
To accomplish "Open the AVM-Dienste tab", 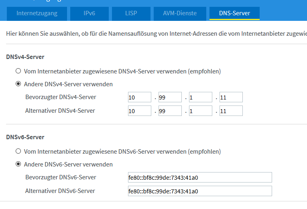I will click(x=180, y=13).
